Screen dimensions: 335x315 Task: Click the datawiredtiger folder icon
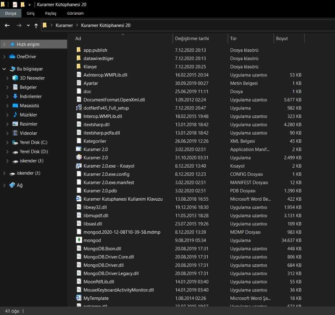[79, 58]
